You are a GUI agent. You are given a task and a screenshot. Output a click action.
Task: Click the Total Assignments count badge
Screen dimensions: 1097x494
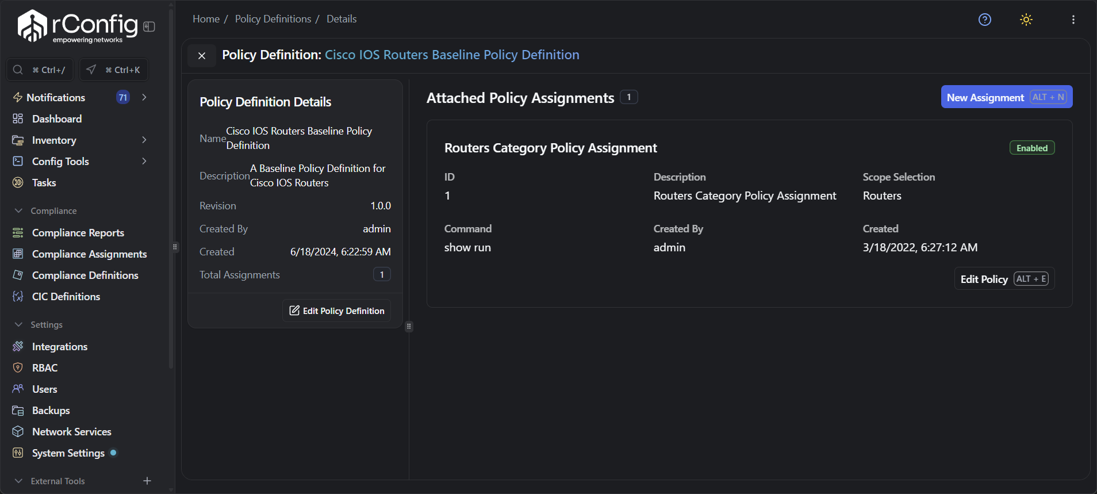click(x=382, y=274)
